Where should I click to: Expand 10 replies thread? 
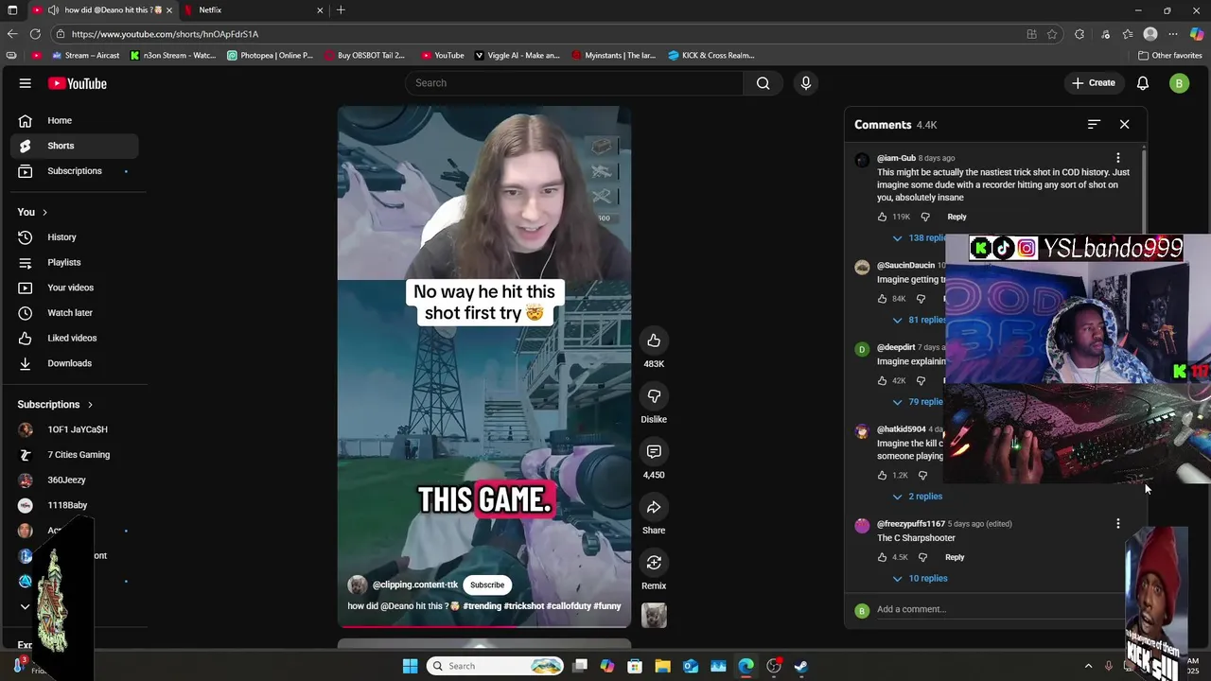click(920, 578)
